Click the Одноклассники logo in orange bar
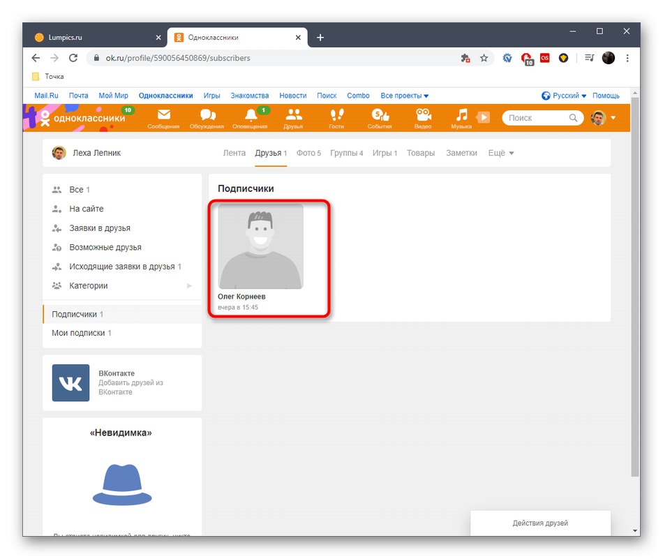This screenshot has height=559, width=663. [83, 118]
